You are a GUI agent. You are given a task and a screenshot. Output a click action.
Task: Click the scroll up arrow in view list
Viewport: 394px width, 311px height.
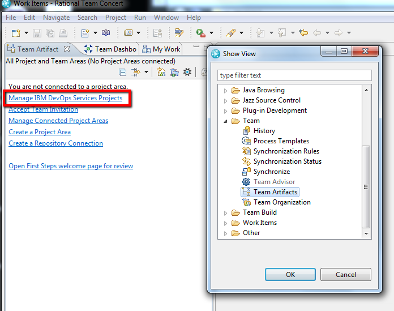[x=366, y=90]
